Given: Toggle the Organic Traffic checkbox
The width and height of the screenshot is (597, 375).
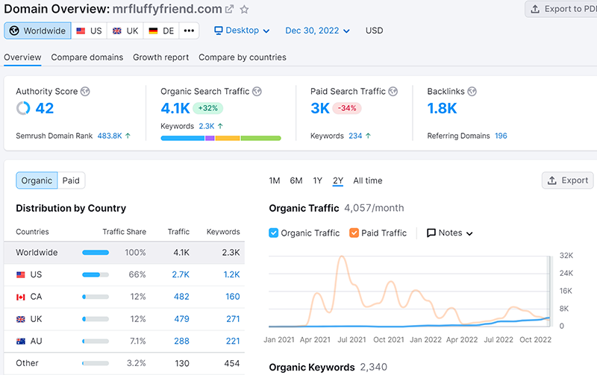Looking at the screenshot, I should (273, 233).
